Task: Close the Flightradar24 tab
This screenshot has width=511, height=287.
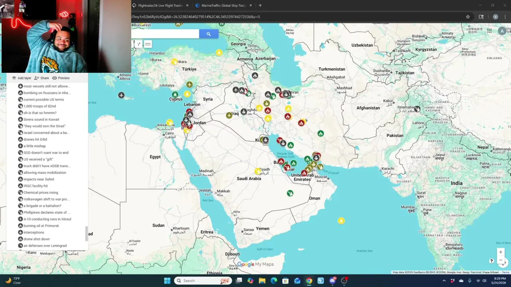Action: 187,6
